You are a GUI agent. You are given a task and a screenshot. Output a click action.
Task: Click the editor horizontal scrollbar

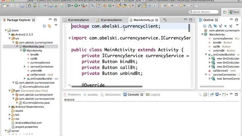(107, 87)
